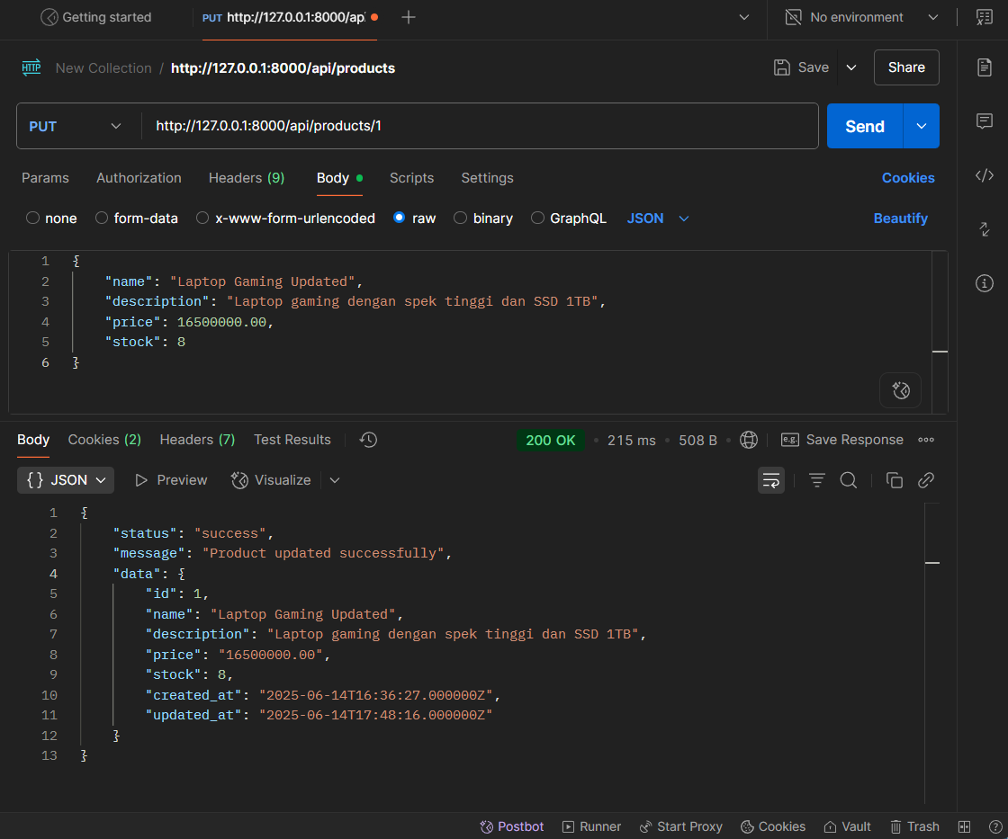Click into the request URL field
Viewport: 1008px width, 839px height.
[477, 126]
